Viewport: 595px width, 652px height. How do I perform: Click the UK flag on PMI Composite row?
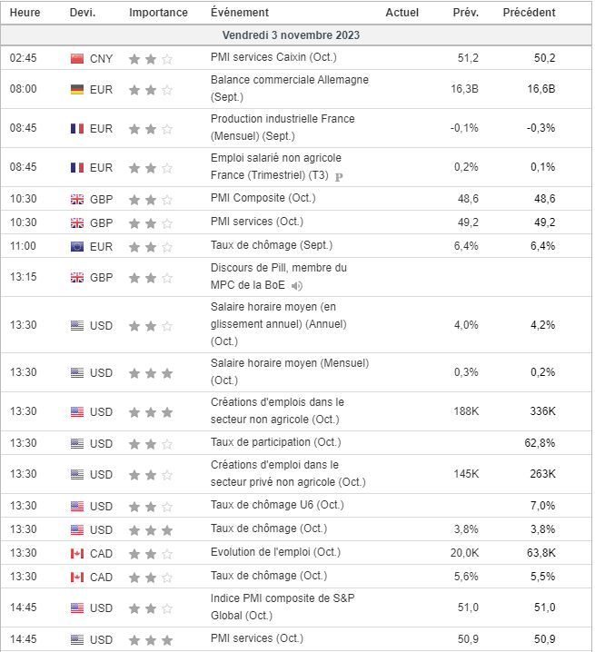coord(77,199)
